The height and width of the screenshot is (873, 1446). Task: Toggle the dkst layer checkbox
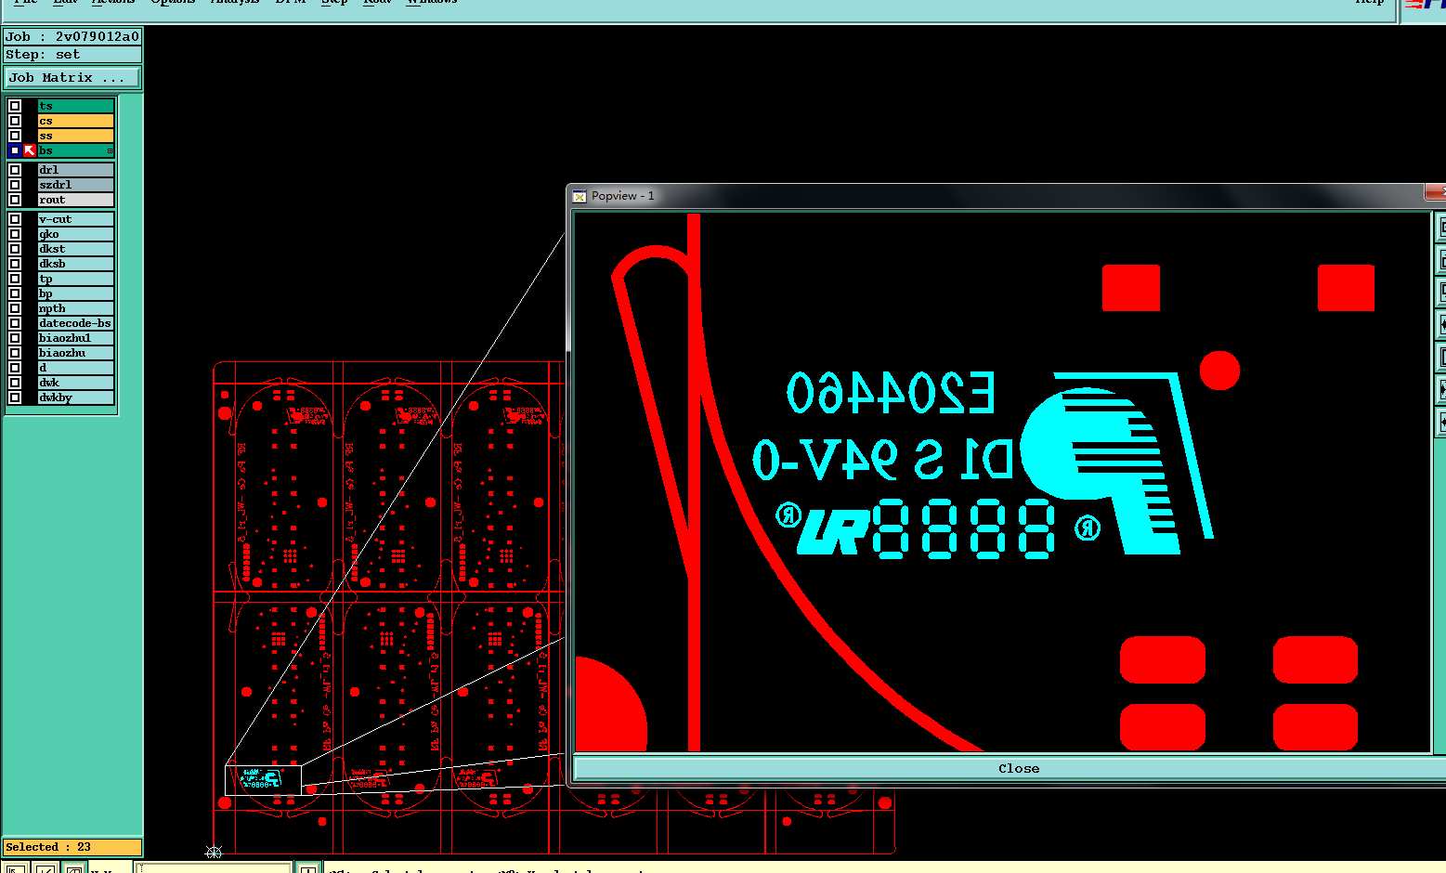tap(15, 249)
